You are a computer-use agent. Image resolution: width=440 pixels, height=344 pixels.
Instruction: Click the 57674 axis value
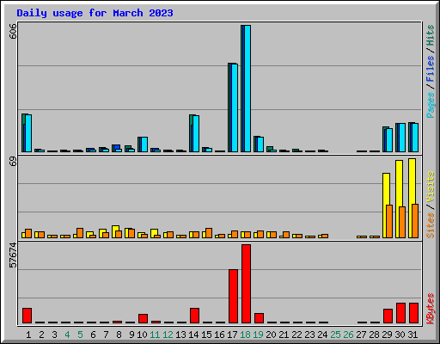coord(13,255)
